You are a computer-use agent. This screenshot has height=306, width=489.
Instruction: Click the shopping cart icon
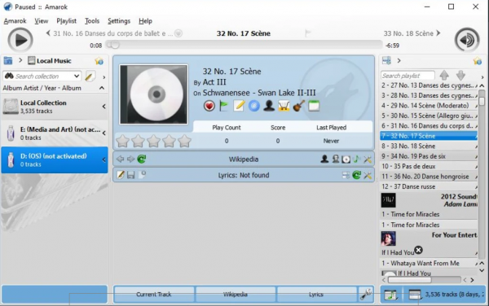click(284, 106)
